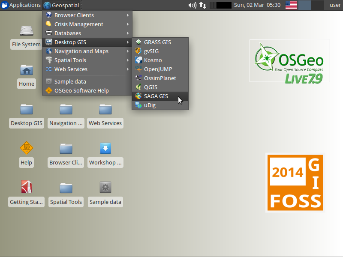Expand the Crisis Management submenu arrow
The width and height of the screenshot is (343, 257).
coord(128,24)
